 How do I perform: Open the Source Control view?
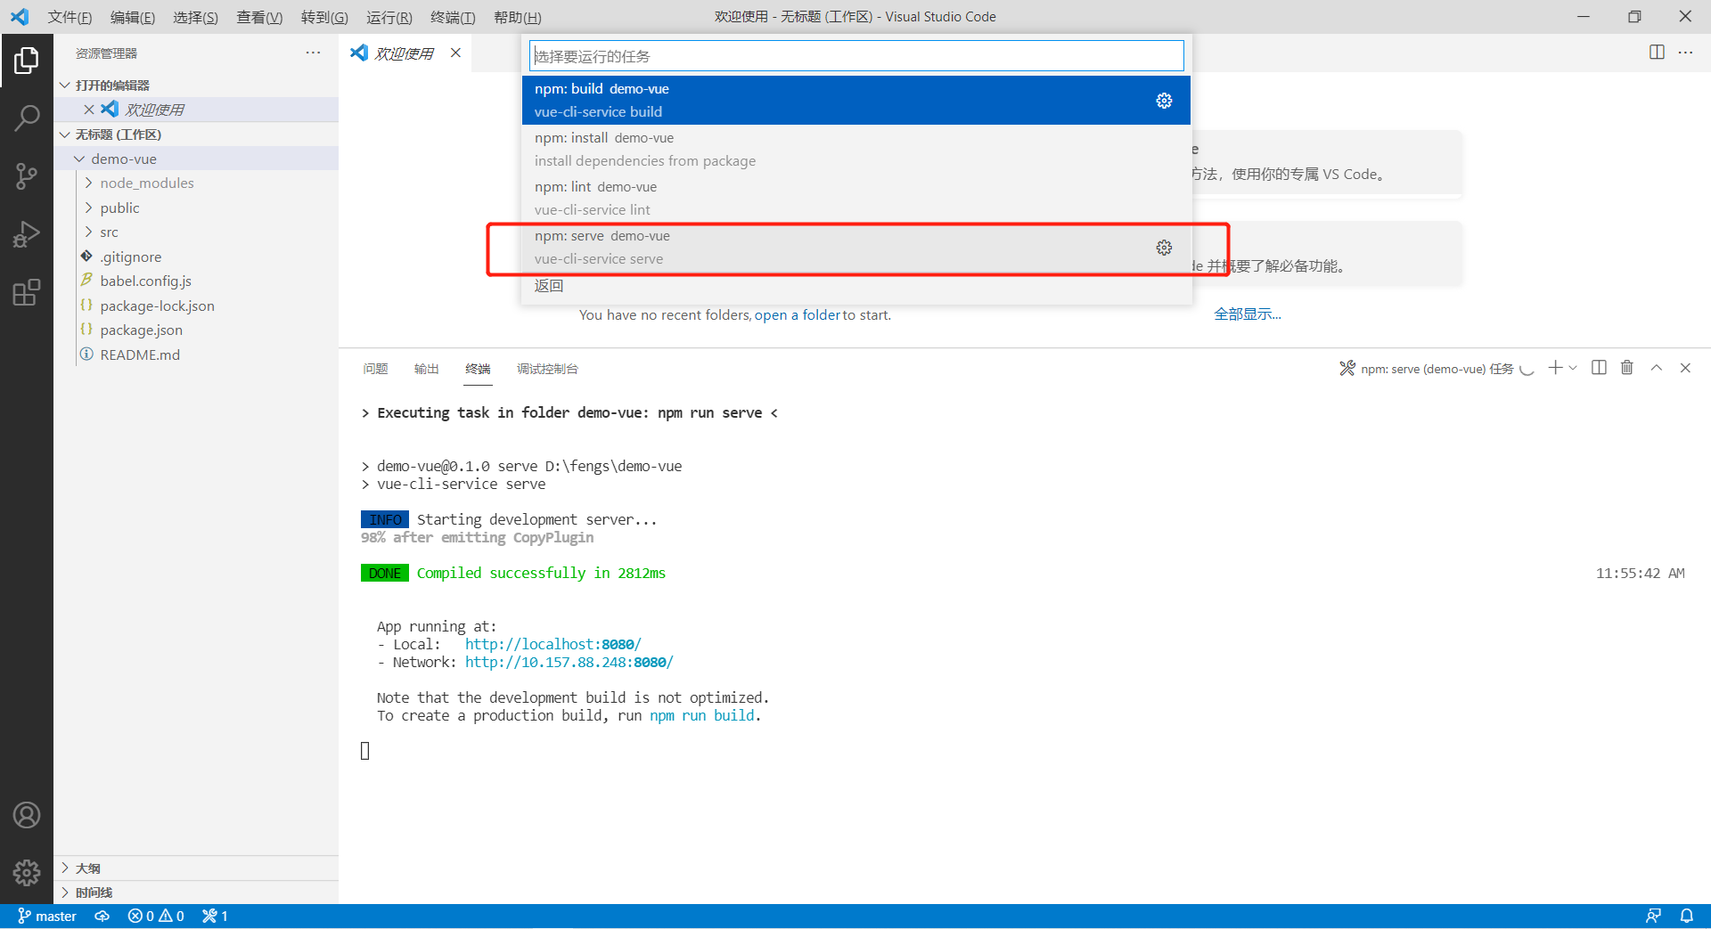click(27, 176)
